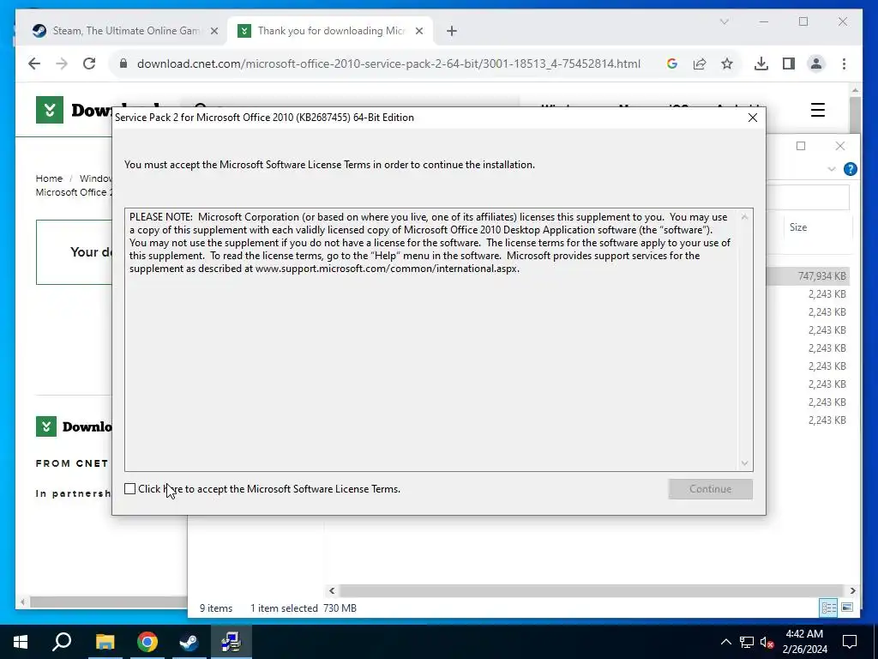Image resolution: width=878 pixels, height=659 pixels.
Task: Click the installer icon on taskbar
Action: 231,642
